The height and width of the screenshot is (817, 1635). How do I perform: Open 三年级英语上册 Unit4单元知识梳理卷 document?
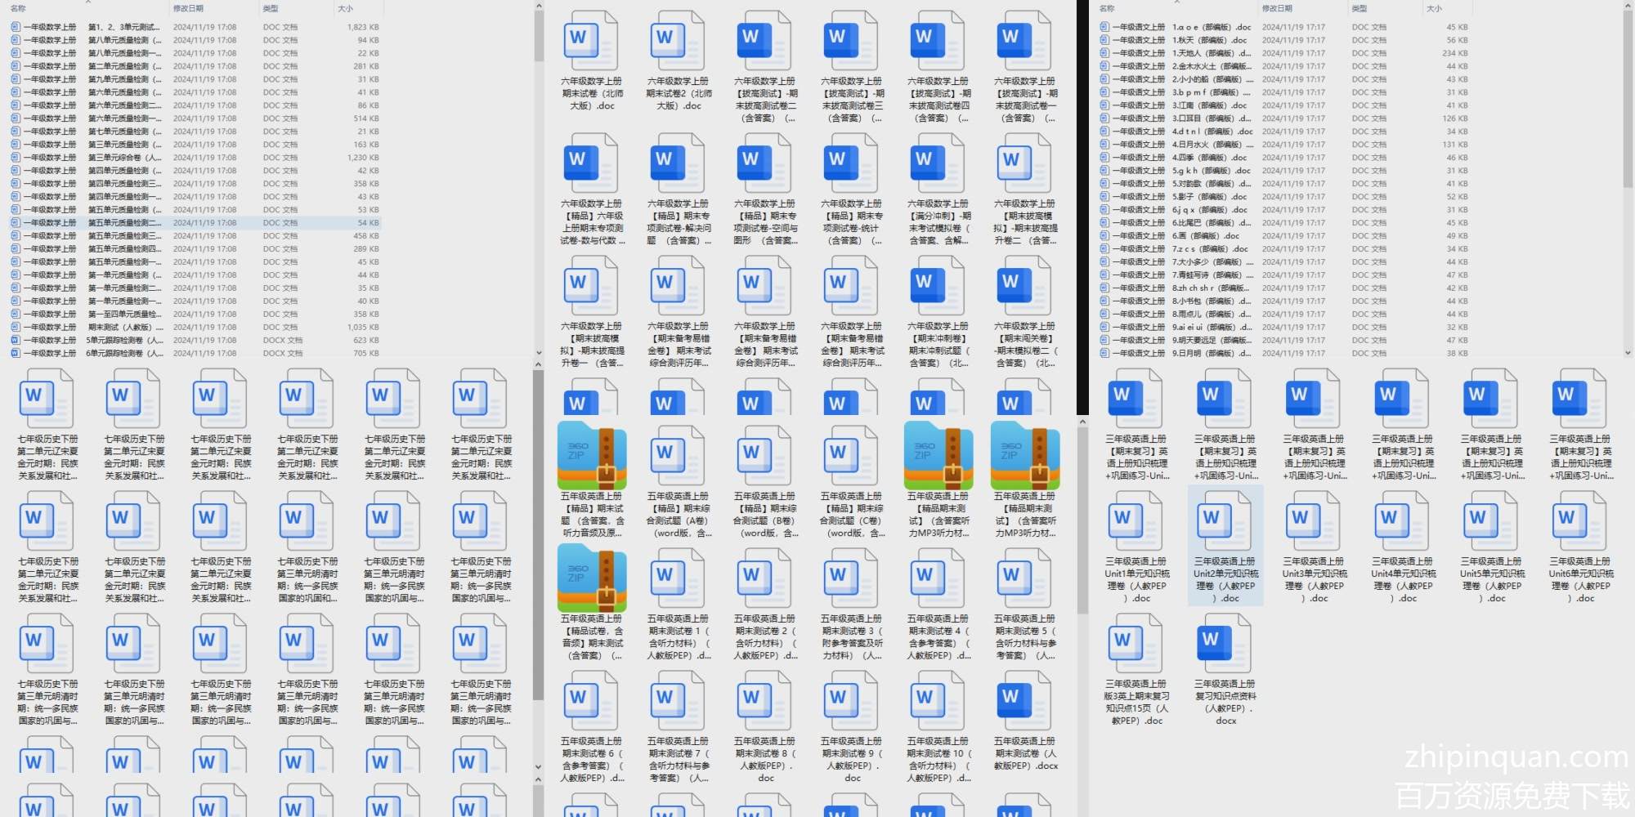(x=1401, y=521)
